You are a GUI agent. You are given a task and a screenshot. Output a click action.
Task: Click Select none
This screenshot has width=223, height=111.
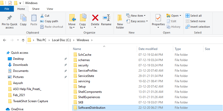pyautogui.click(x=196, y=21)
